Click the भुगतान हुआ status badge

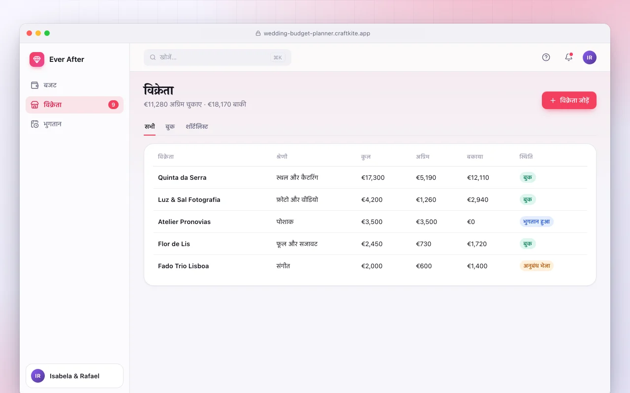(x=536, y=222)
